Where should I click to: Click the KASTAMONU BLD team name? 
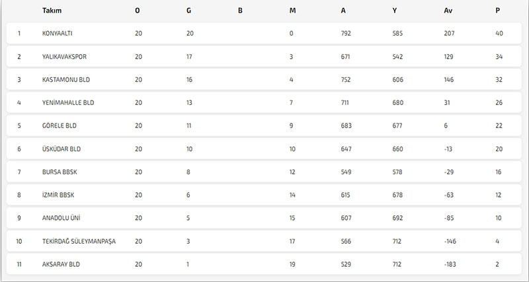point(65,79)
